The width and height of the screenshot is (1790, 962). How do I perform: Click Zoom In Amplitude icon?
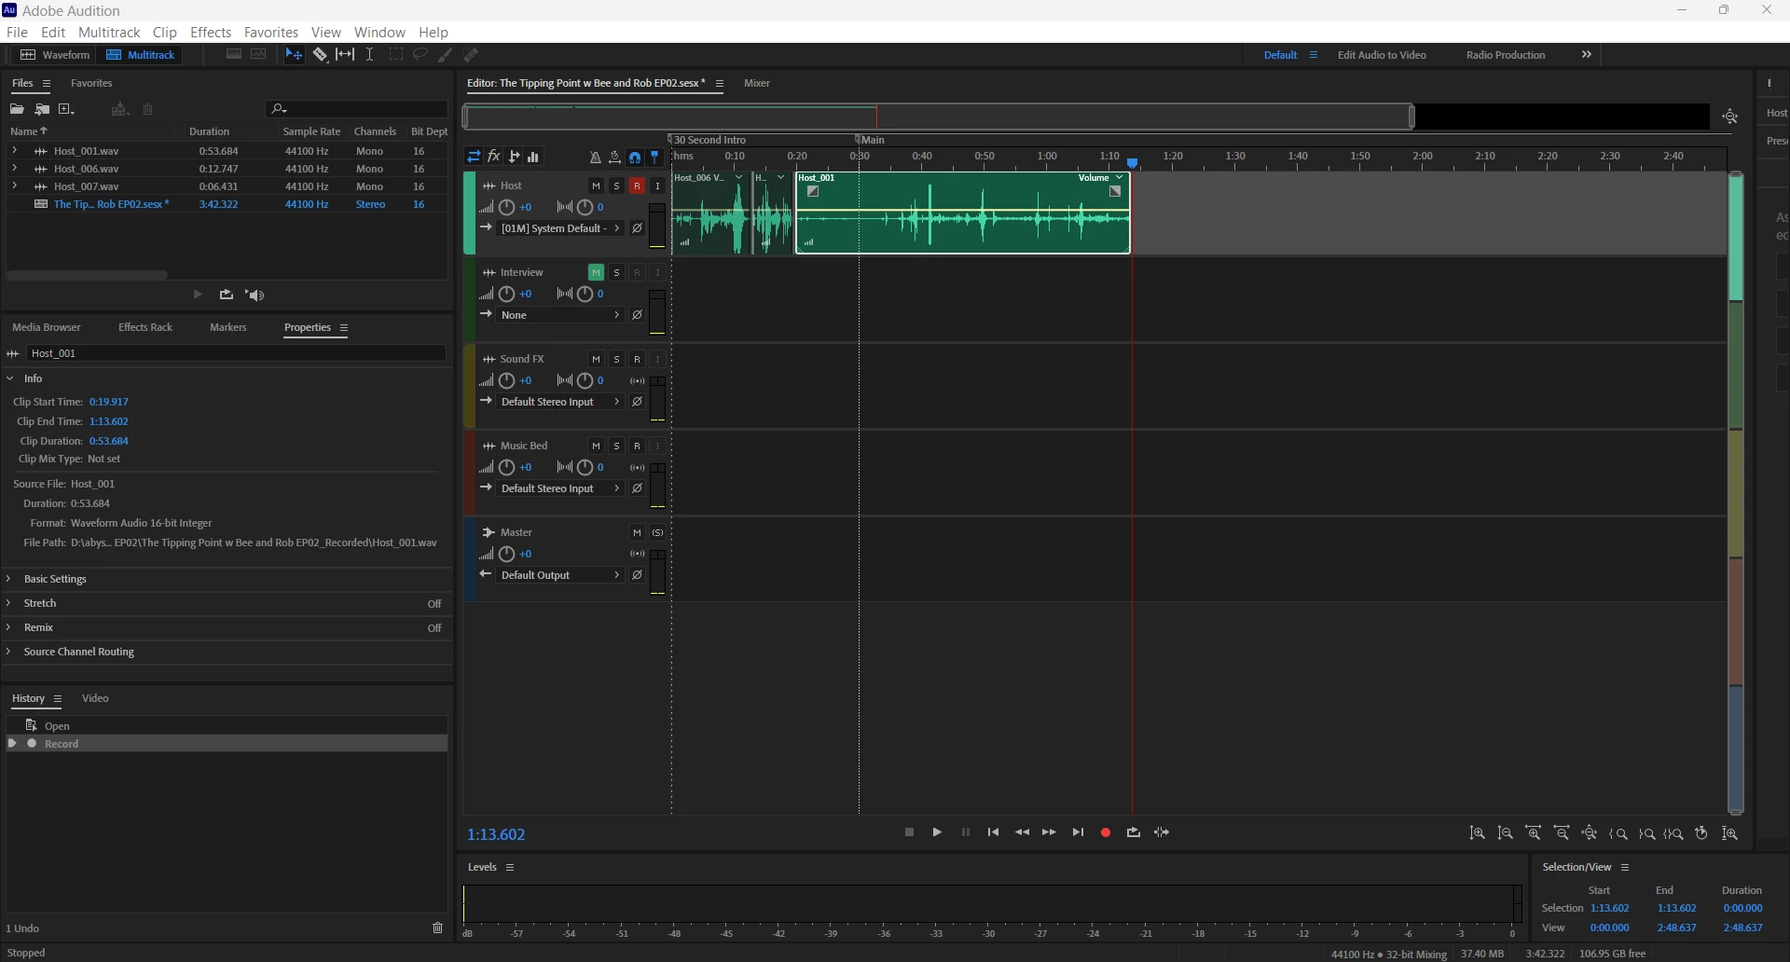click(x=1477, y=833)
